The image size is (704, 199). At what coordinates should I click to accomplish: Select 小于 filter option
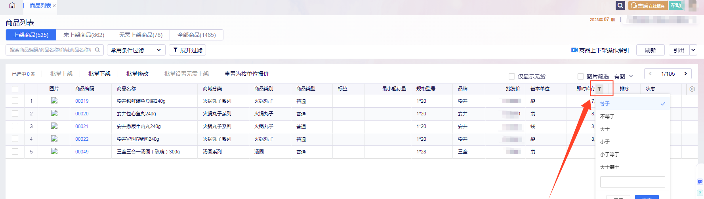pyautogui.click(x=632, y=142)
